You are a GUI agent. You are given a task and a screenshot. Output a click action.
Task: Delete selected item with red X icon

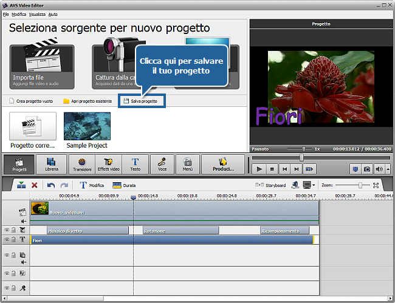(35, 185)
